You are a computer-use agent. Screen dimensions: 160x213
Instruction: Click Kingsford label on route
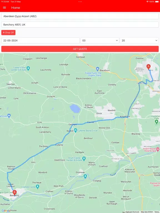coord(125,116)
